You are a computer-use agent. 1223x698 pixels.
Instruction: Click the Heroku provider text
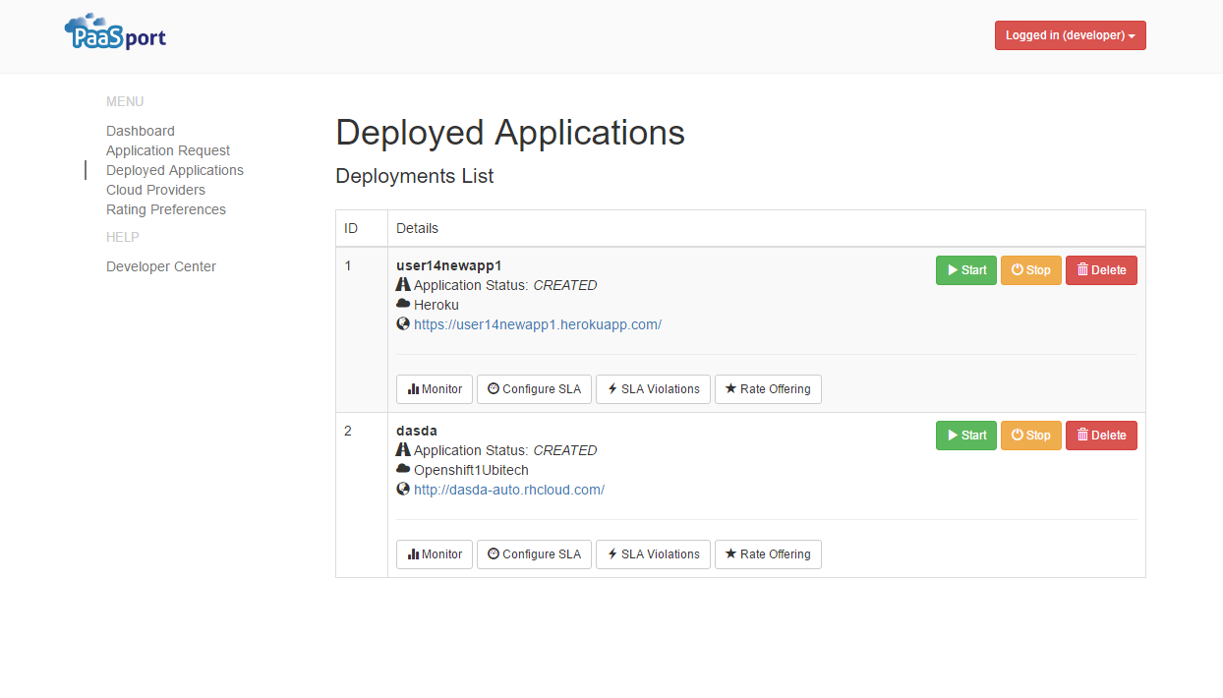437,305
